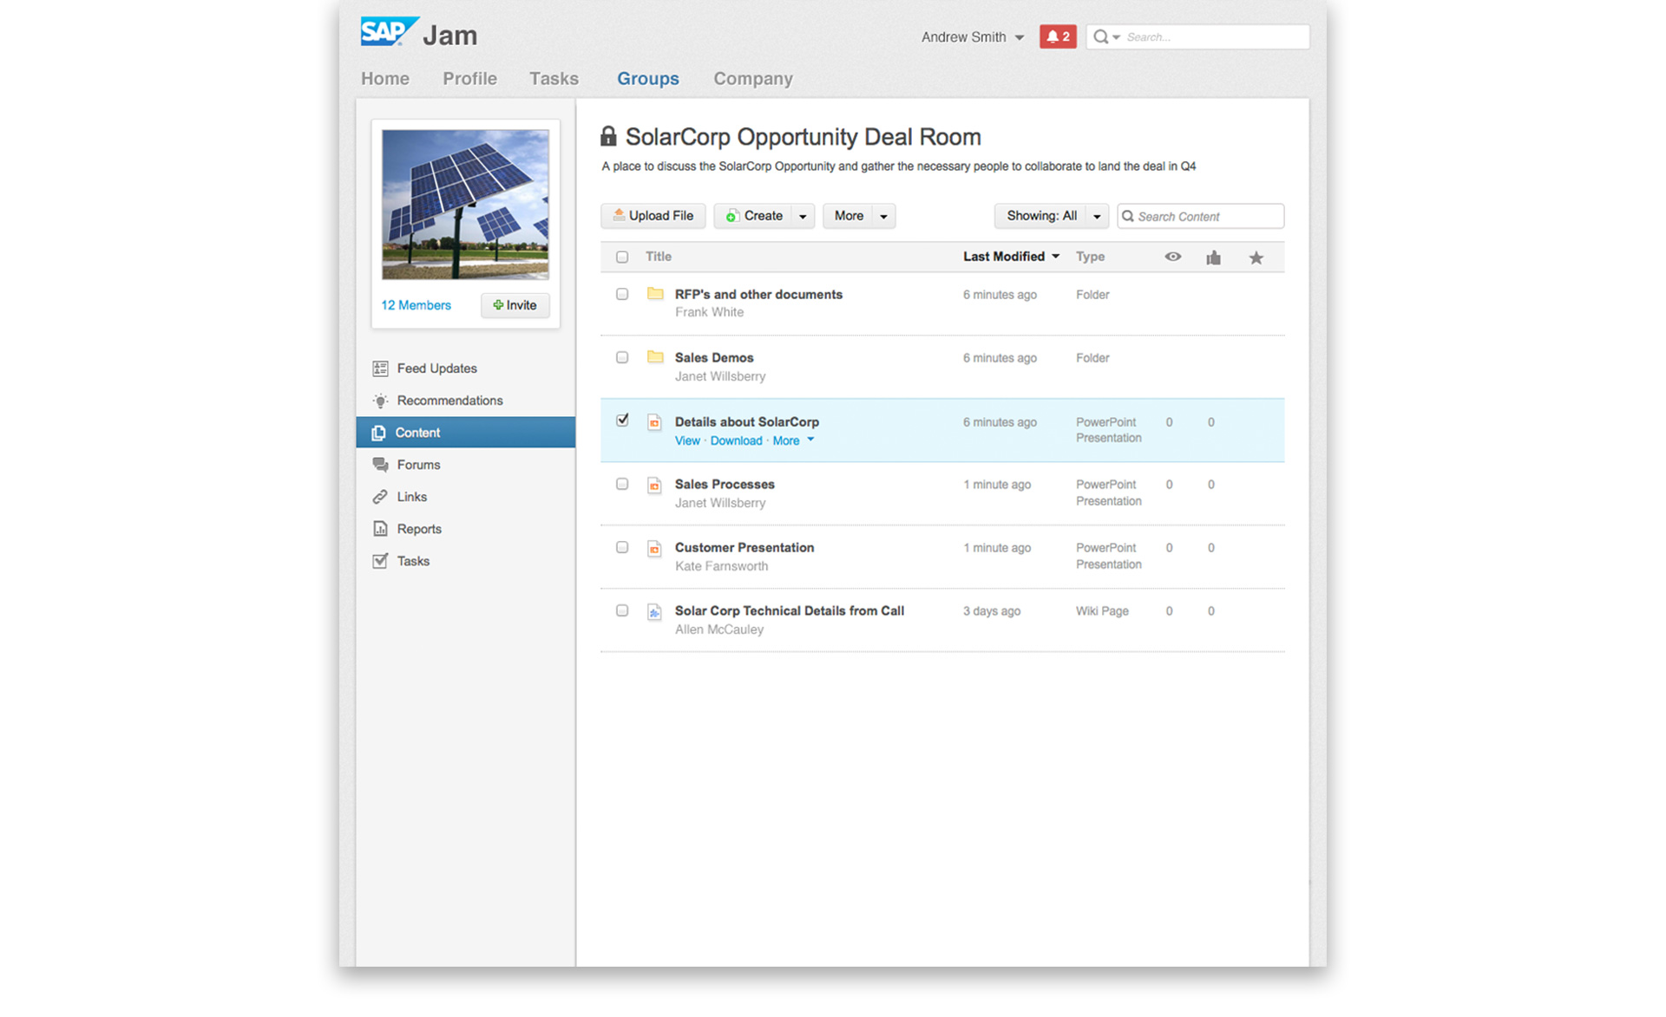Viewport: 1666px width, 1017px height.
Task: Open the Profile tab
Action: [x=469, y=78]
